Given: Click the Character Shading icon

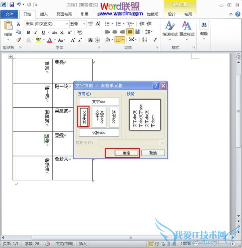Looking at the screenshot, I should click(90, 40).
